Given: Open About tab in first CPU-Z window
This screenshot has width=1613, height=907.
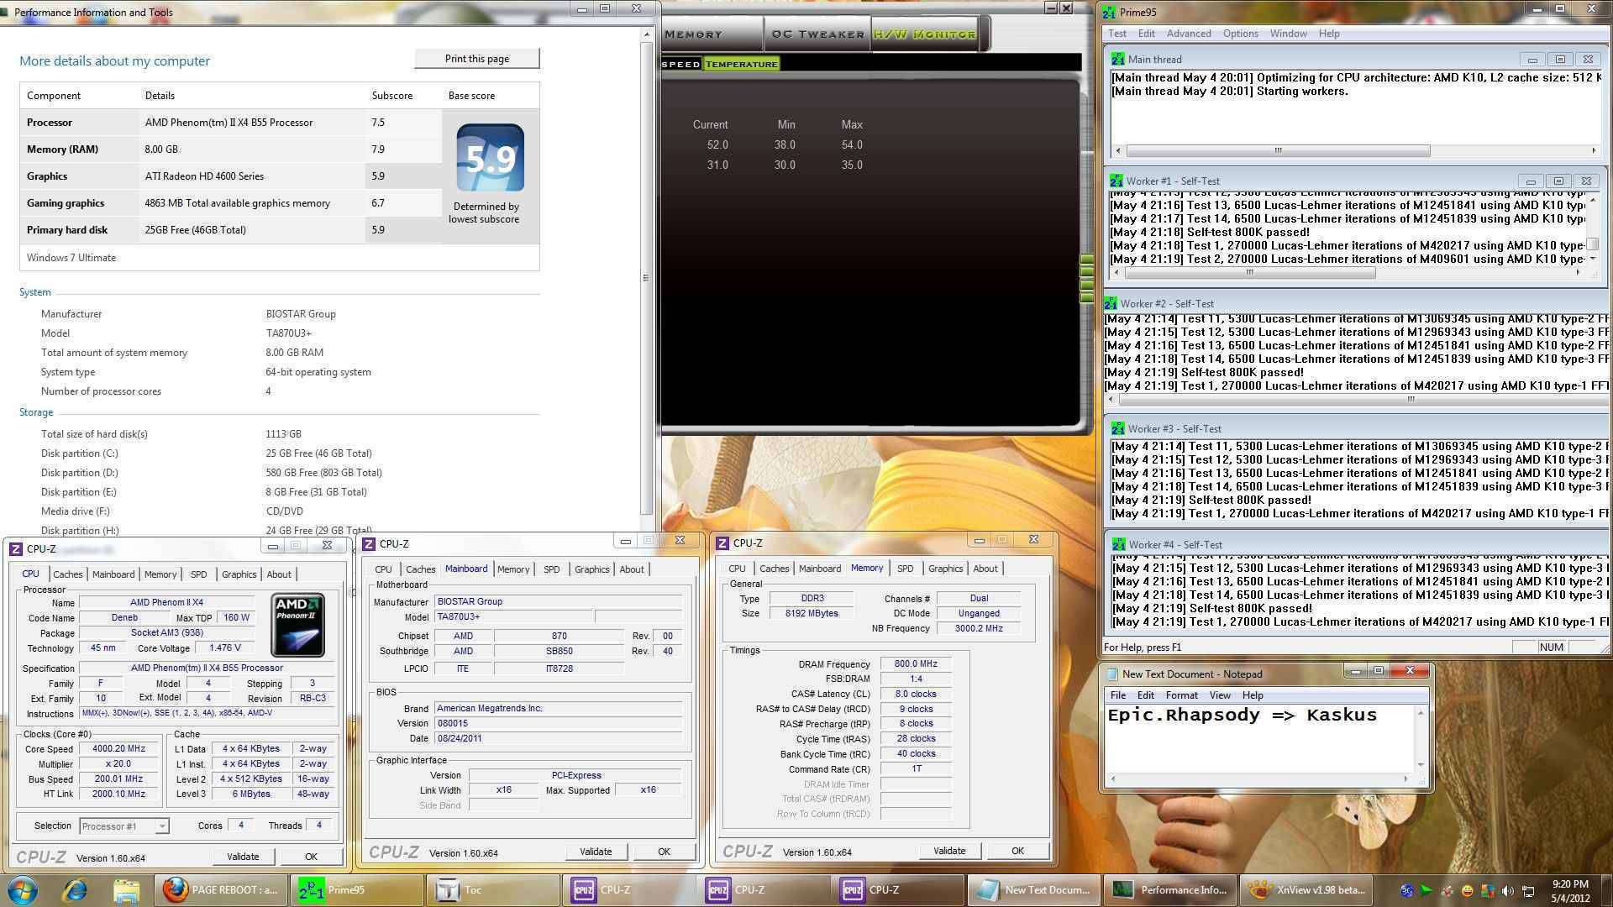Looking at the screenshot, I should (279, 574).
